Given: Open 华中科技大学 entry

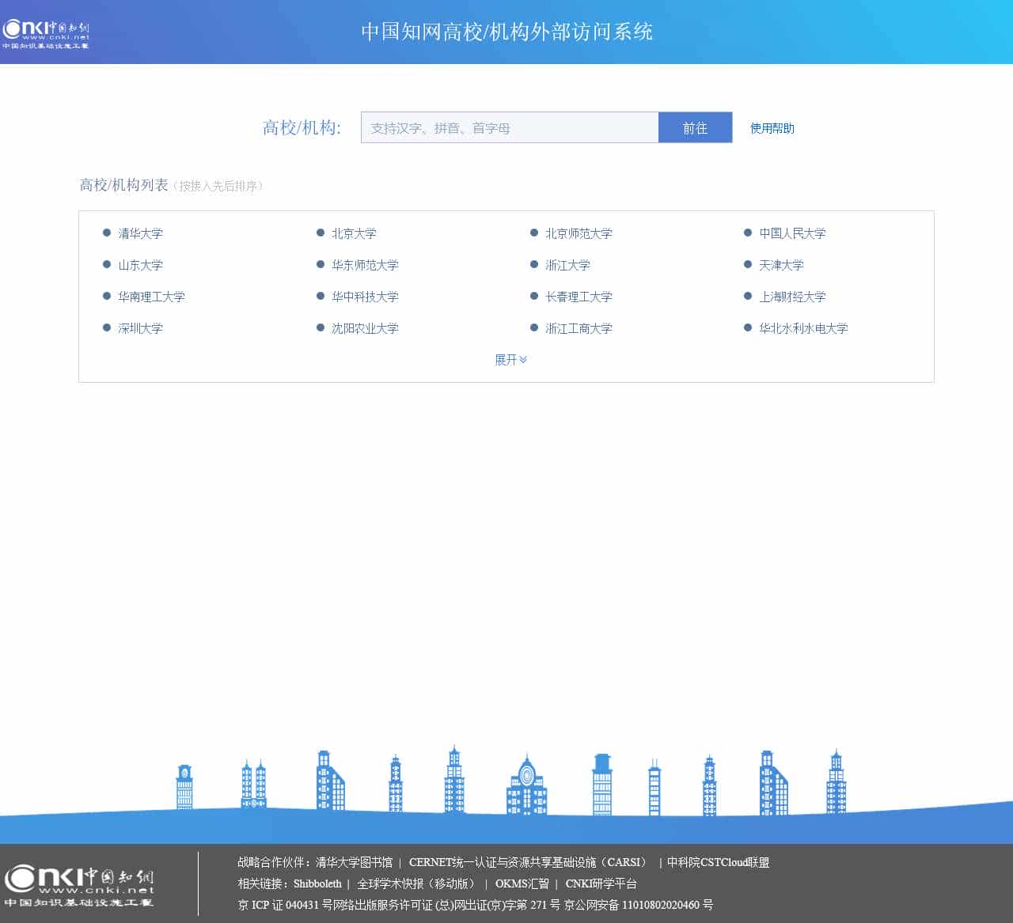Looking at the screenshot, I should click(x=365, y=297).
